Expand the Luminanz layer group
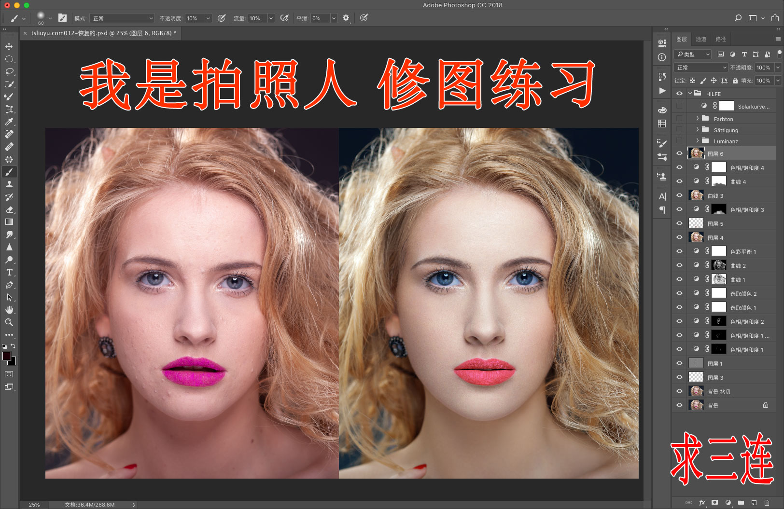784x509 pixels. click(698, 141)
